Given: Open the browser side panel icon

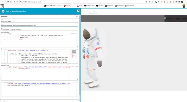Looking at the screenshot, I should click(179, 2).
